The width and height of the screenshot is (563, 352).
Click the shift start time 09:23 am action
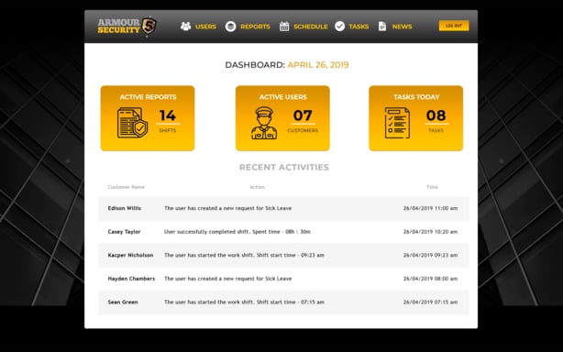(x=244, y=255)
